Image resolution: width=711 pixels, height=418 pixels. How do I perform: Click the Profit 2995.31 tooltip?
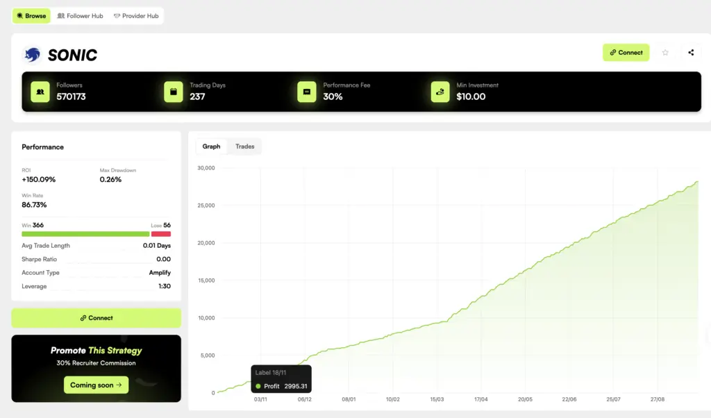point(281,379)
